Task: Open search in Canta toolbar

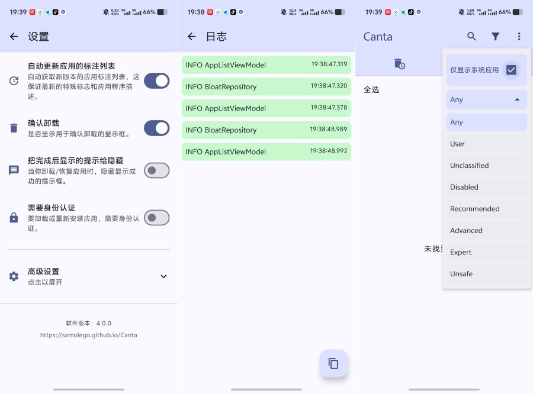Action: click(471, 36)
